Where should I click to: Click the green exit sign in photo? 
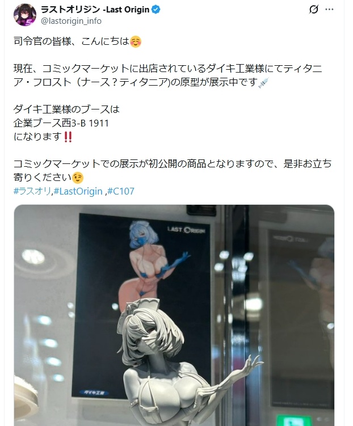point(294,420)
